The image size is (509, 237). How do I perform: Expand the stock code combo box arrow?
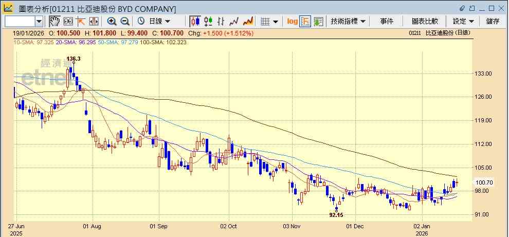[39, 22]
